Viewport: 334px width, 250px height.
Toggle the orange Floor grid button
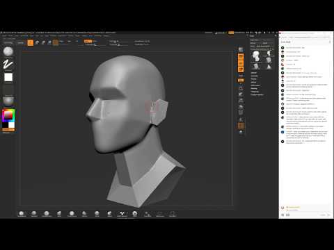pos(241,62)
